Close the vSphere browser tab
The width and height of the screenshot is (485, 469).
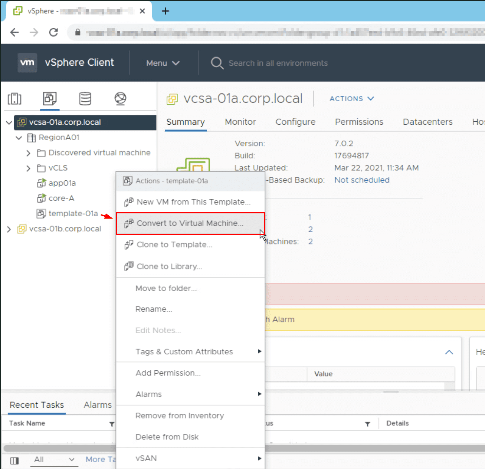click(142, 11)
